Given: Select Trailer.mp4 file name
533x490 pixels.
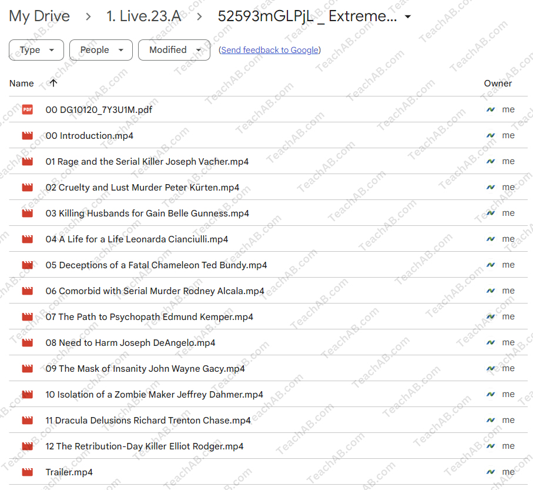Looking at the screenshot, I should tap(69, 472).
